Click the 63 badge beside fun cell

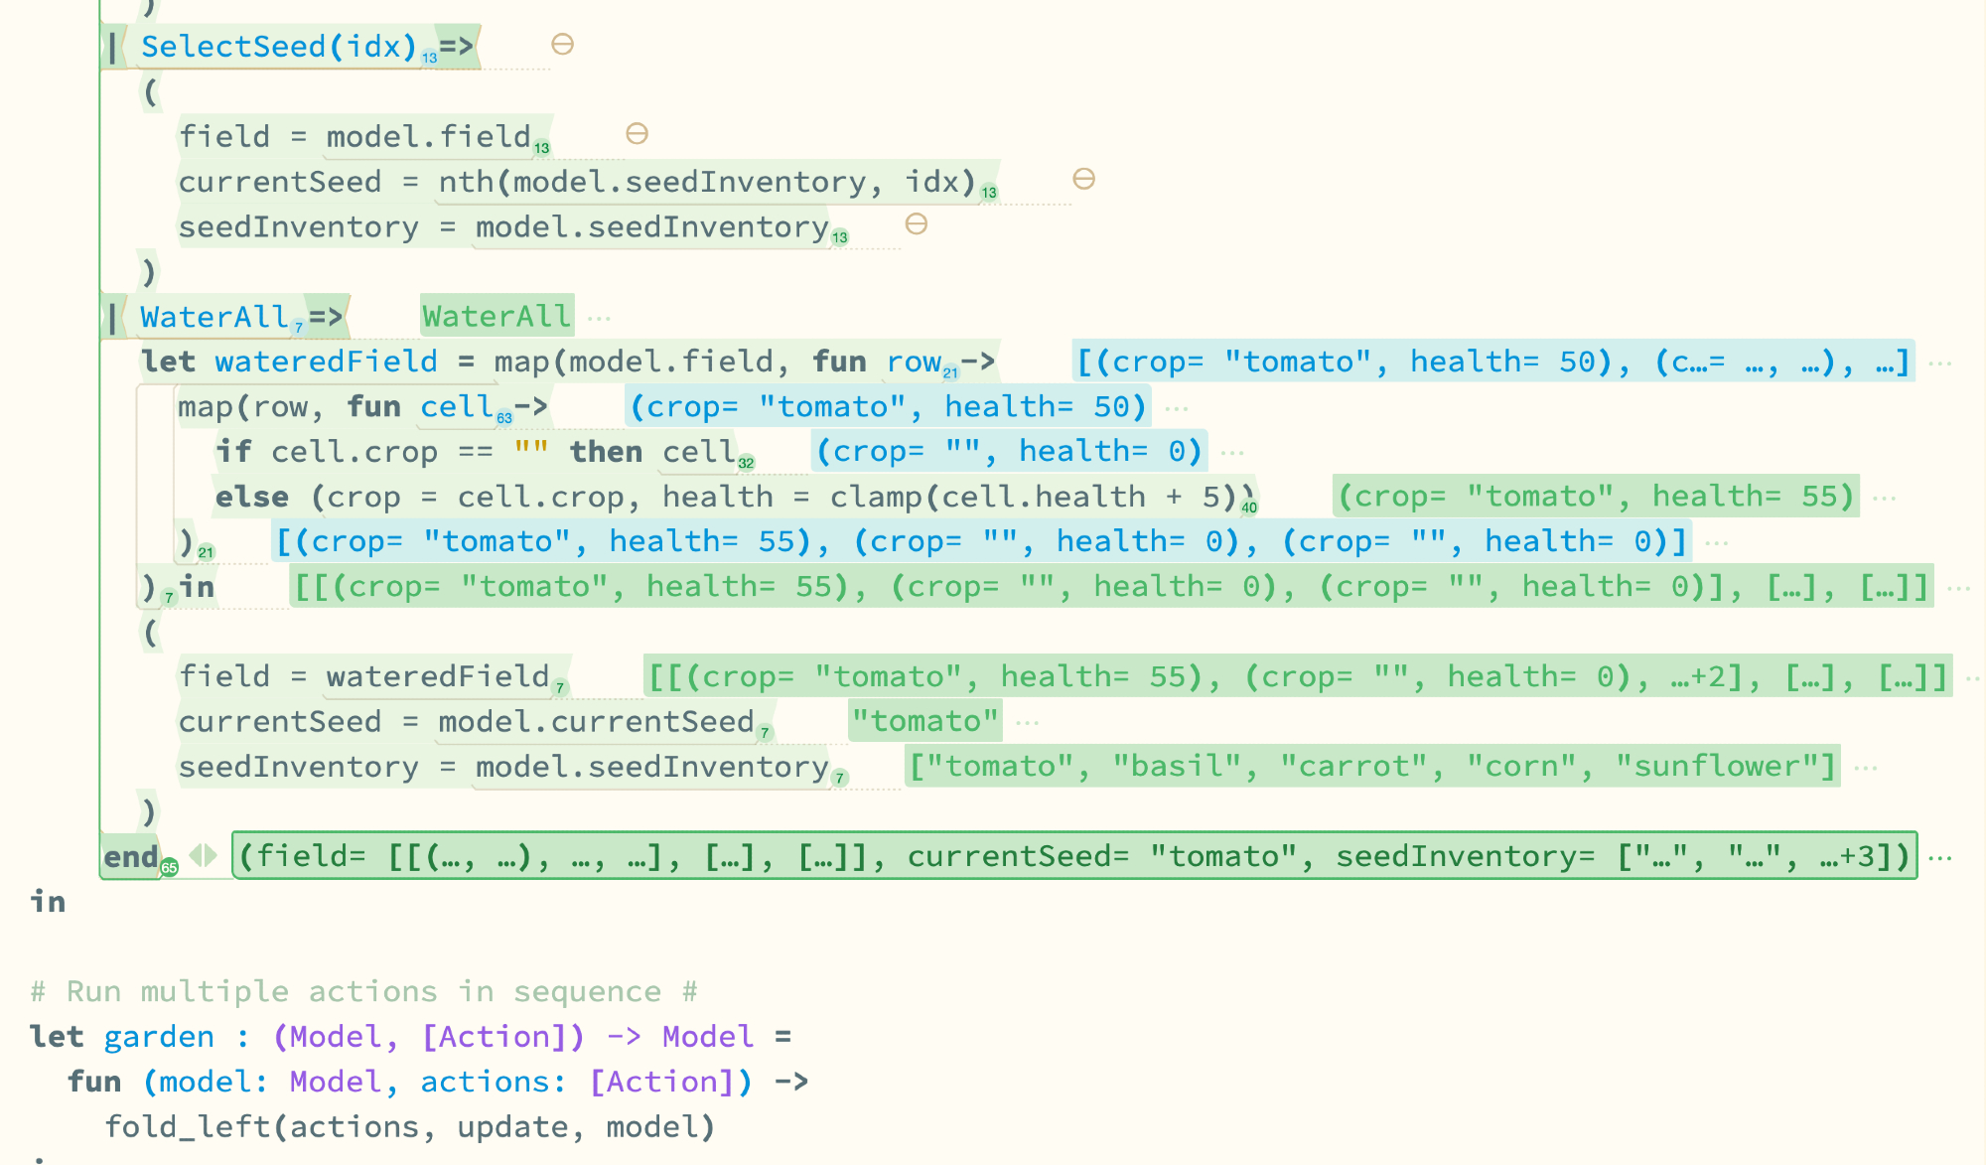coord(504,418)
